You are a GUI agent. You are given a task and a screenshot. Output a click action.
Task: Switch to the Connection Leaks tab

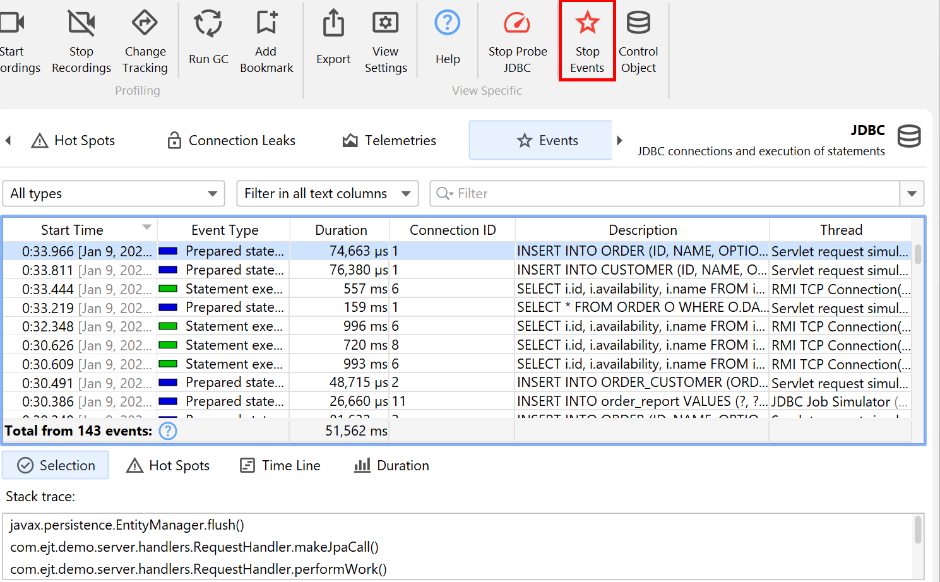pyautogui.click(x=232, y=141)
